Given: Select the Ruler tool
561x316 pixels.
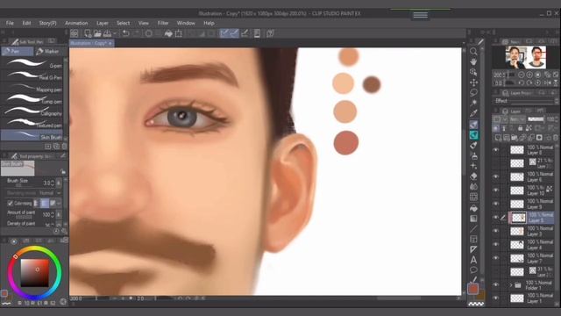Looking at the screenshot, I should pos(473,249).
